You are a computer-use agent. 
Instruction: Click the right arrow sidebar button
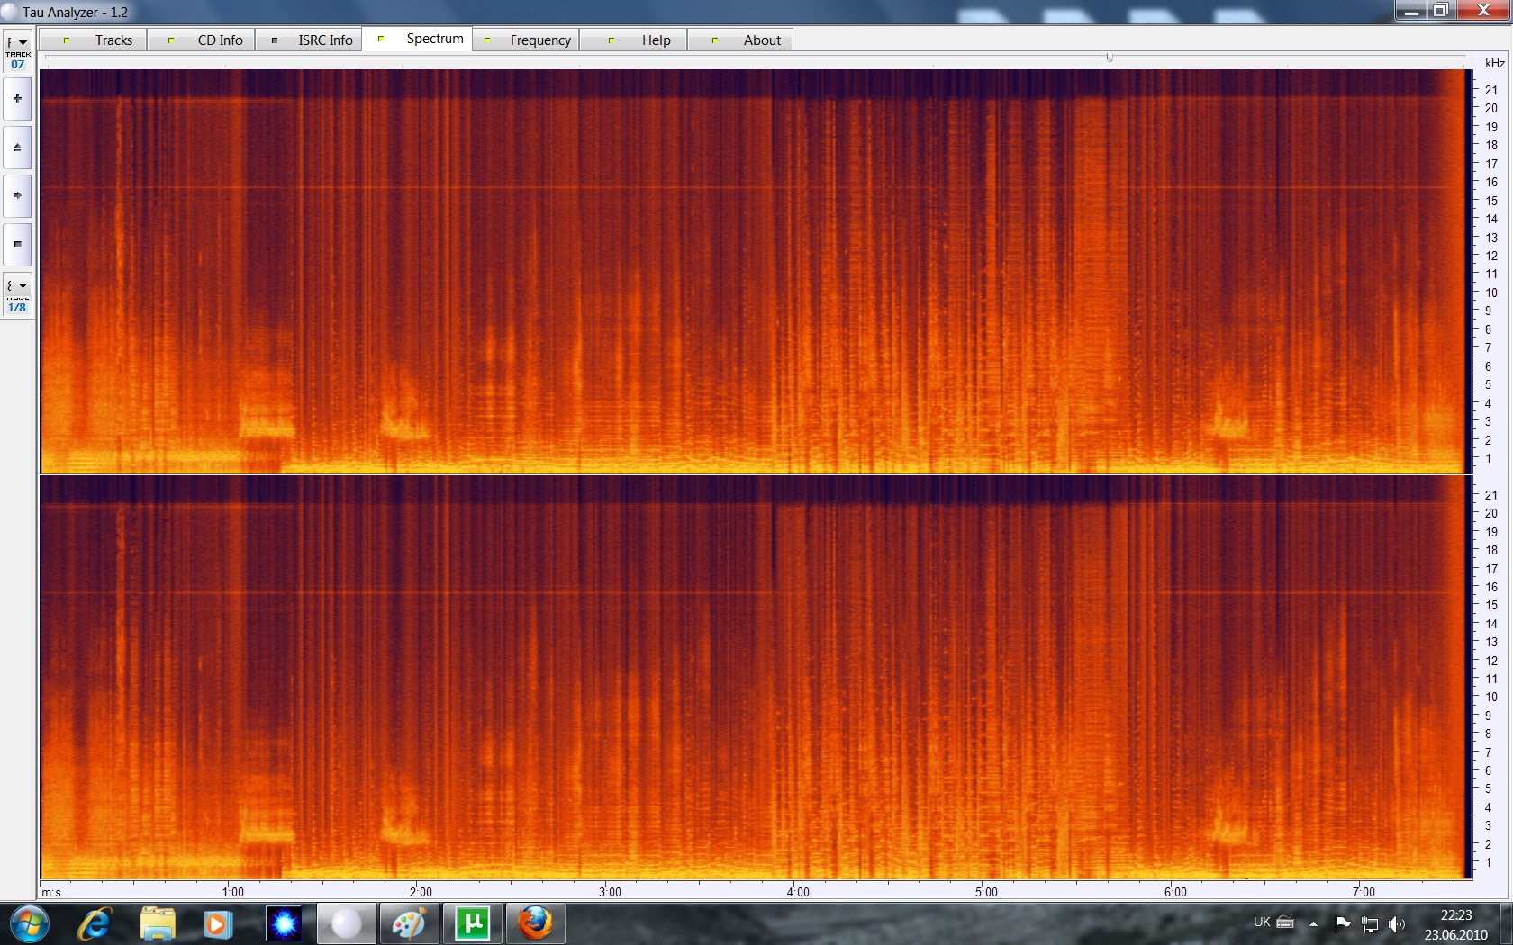click(17, 195)
